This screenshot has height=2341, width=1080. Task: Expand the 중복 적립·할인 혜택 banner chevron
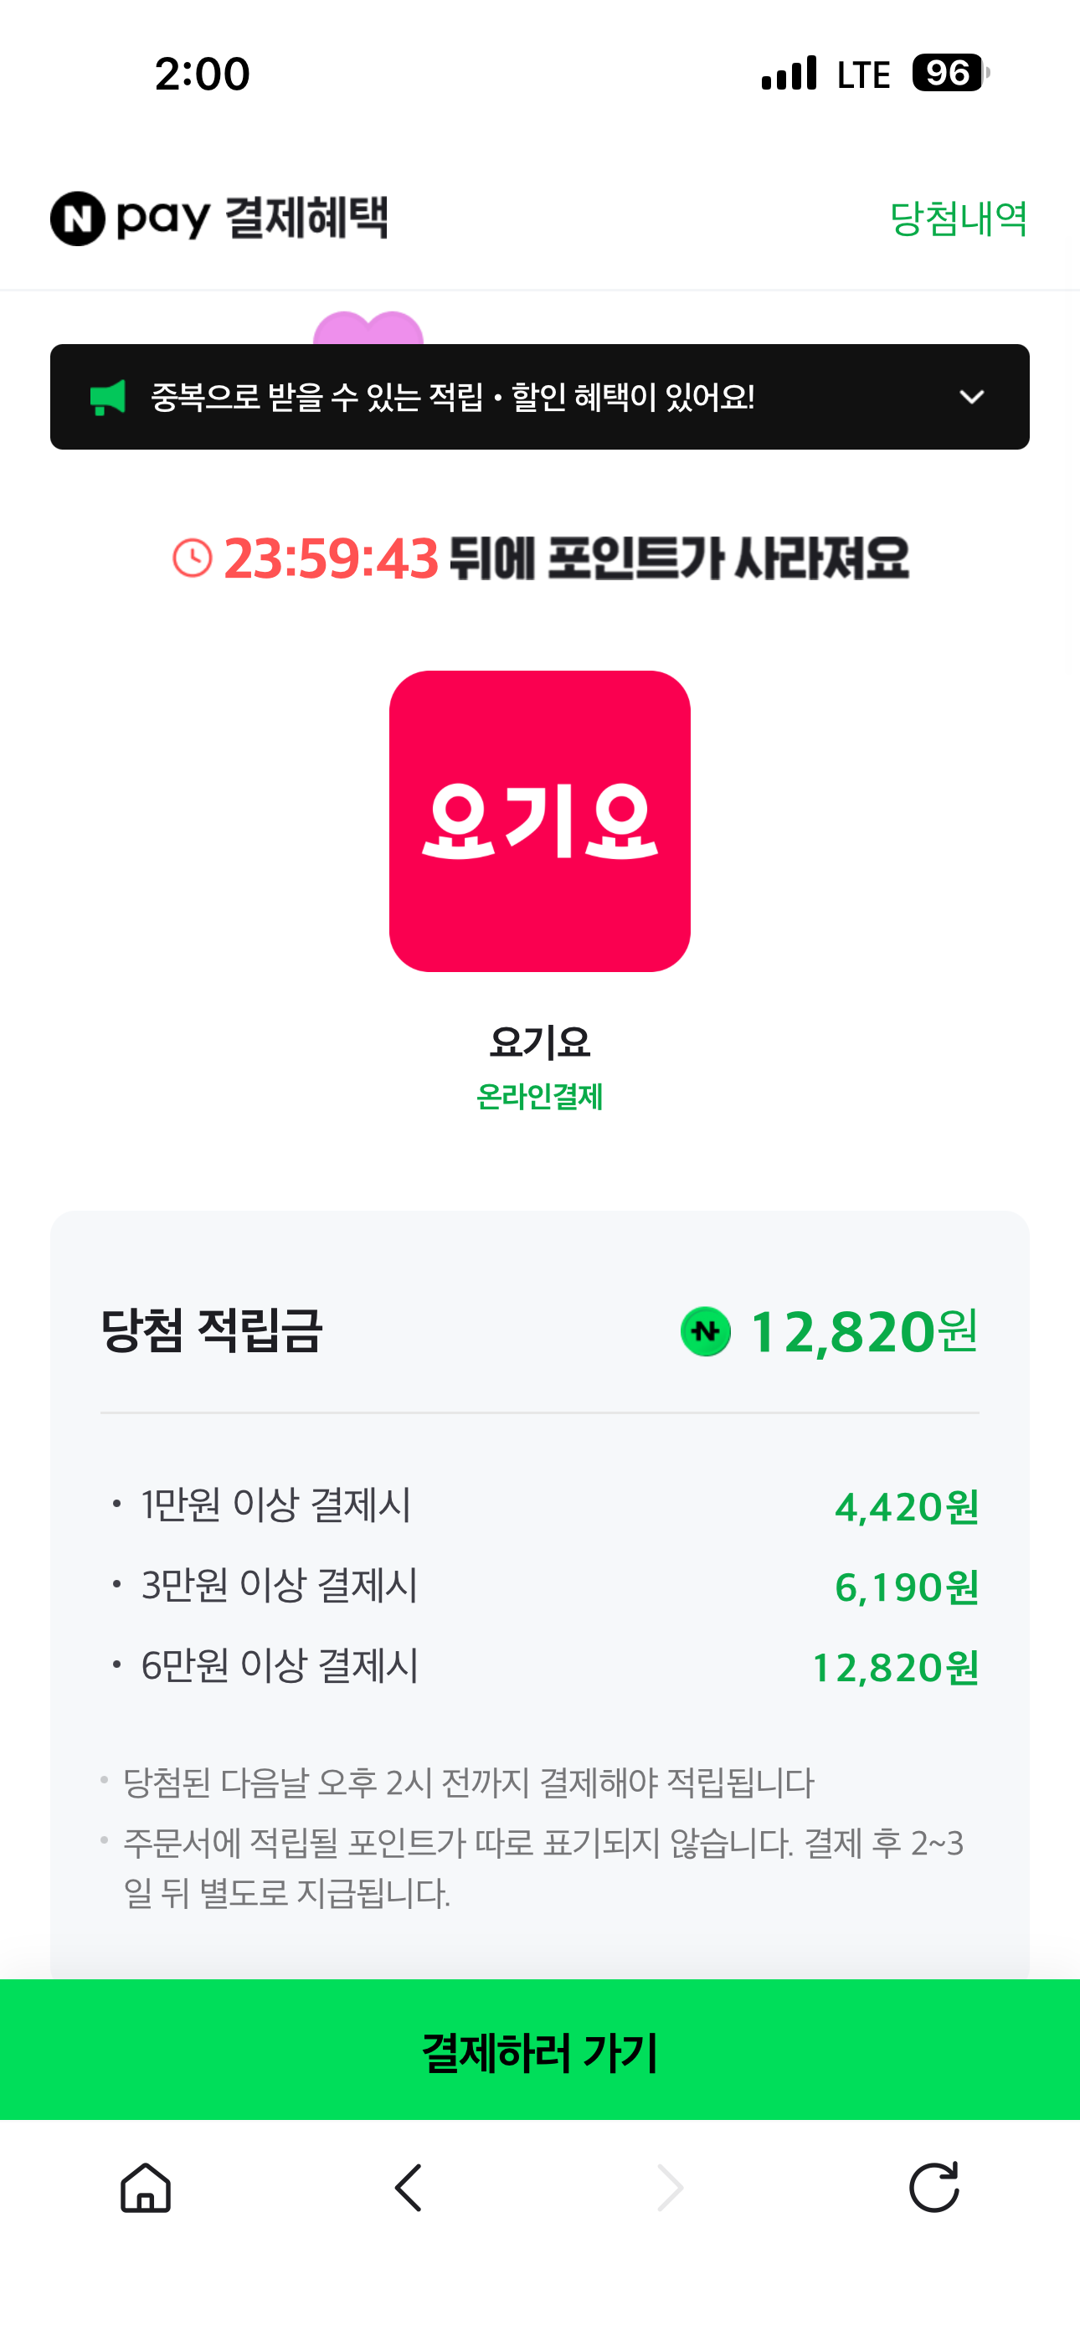[972, 397]
